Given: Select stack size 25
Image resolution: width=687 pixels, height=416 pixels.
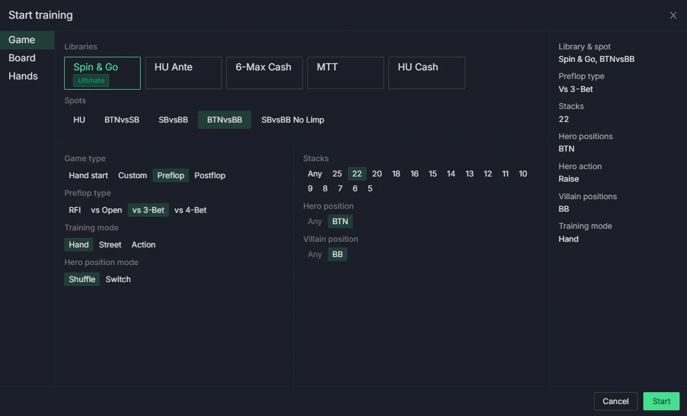Looking at the screenshot, I should click(x=337, y=174).
